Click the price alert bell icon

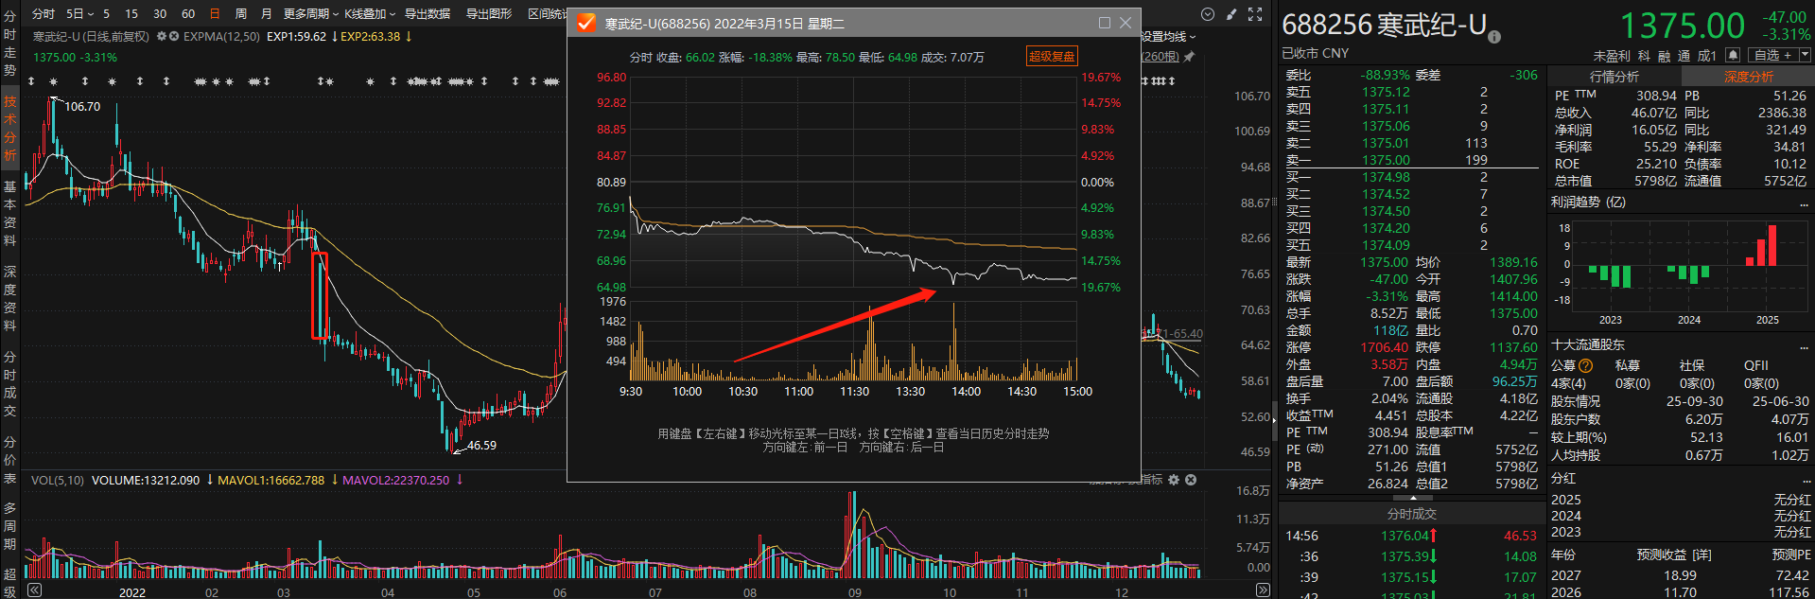(1733, 56)
